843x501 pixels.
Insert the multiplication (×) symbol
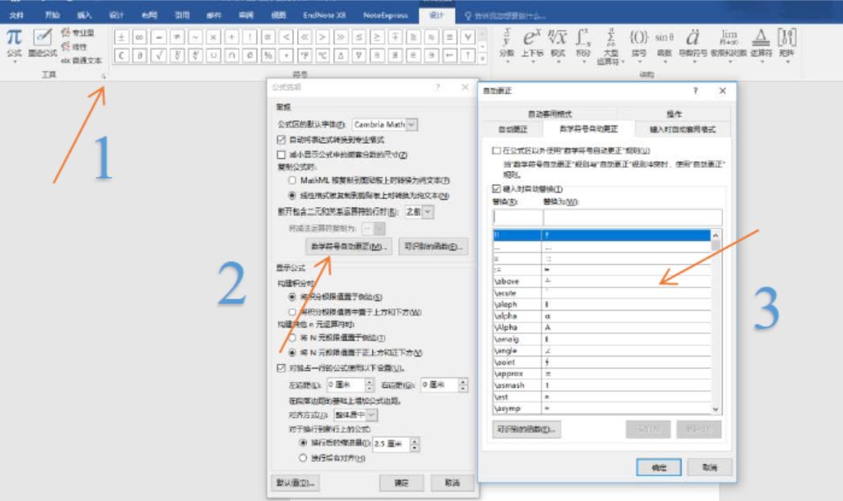click(x=213, y=37)
